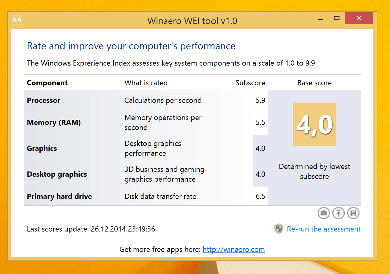
Task: Click the Processor subscore 5,9
Action: [260, 100]
